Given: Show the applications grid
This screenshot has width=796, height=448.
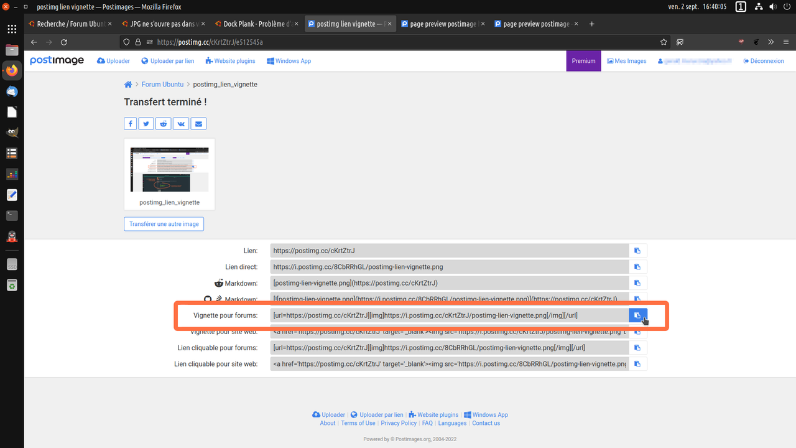Looking at the screenshot, I should 12,29.
